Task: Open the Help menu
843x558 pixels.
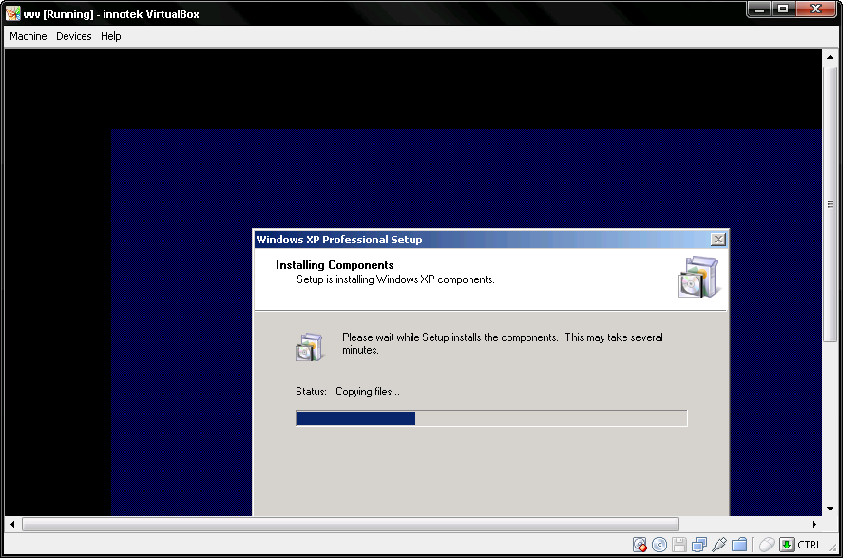Action: pos(111,36)
